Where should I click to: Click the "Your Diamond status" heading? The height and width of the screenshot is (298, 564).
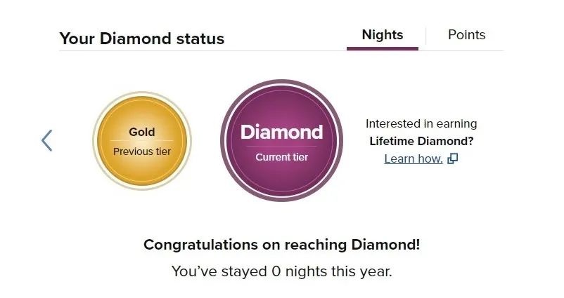click(141, 39)
